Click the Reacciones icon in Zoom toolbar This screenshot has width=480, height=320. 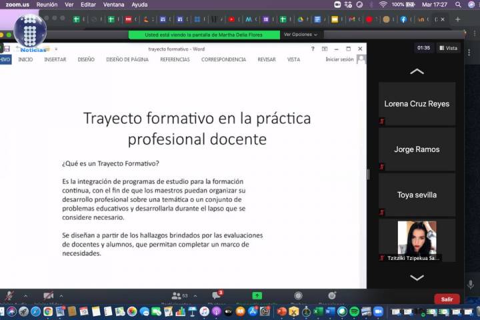coord(331,295)
